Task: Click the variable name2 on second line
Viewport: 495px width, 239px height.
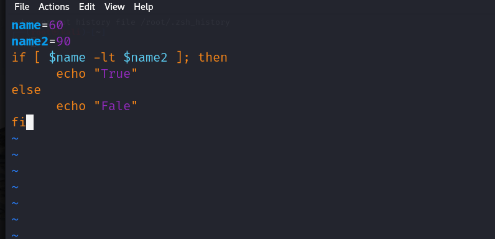Action: pos(30,42)
